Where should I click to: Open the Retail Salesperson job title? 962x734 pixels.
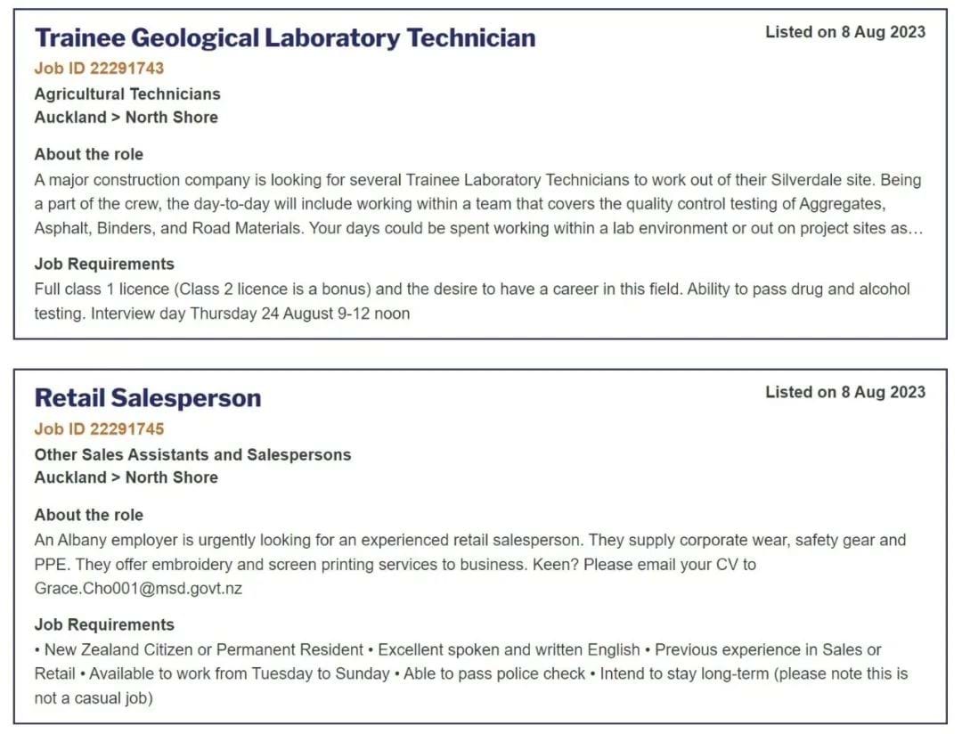point(148,398)
